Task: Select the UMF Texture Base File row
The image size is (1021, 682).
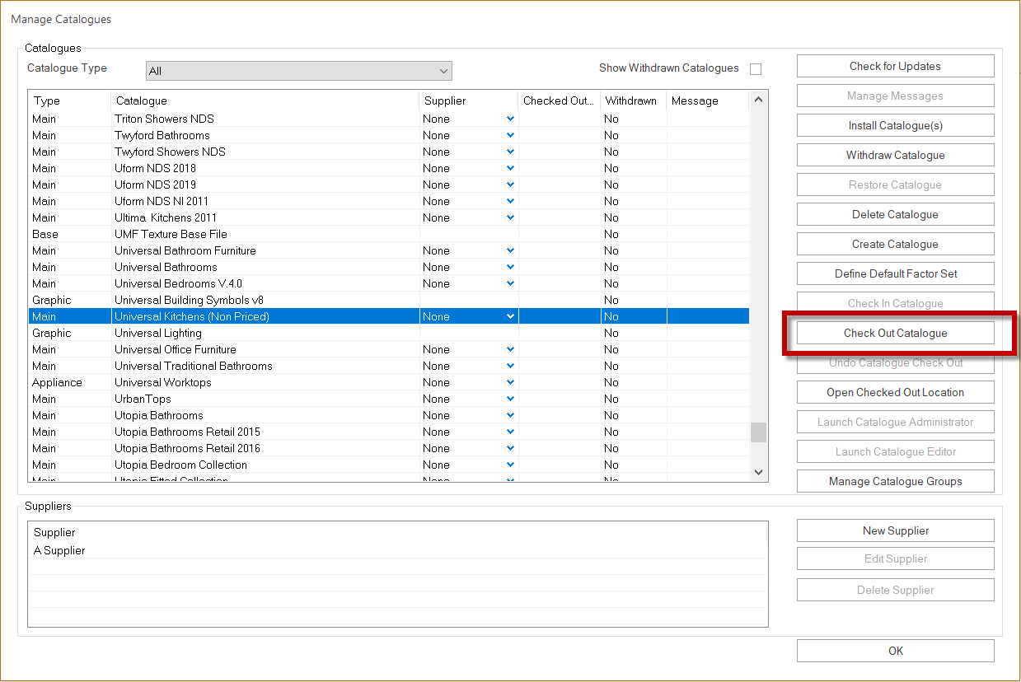Action: point(389,234)
